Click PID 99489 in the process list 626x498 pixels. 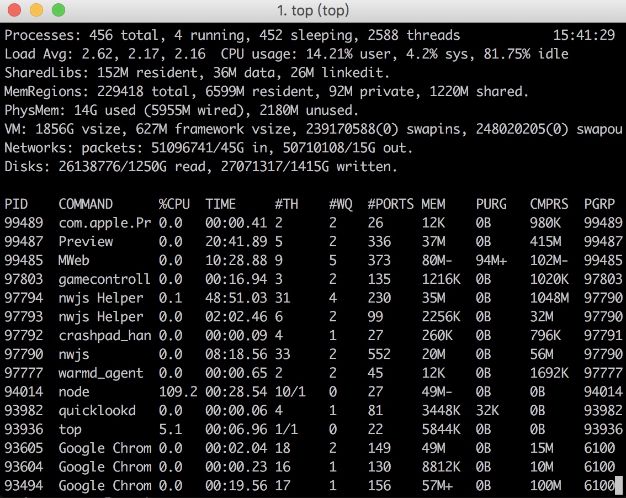(x=24, y=223)
